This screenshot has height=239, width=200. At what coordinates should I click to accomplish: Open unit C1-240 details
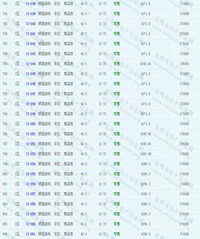click(x=30, y=24)
